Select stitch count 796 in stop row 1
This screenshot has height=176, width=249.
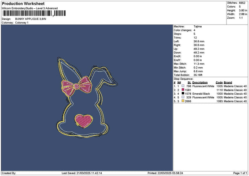(189, 86)
